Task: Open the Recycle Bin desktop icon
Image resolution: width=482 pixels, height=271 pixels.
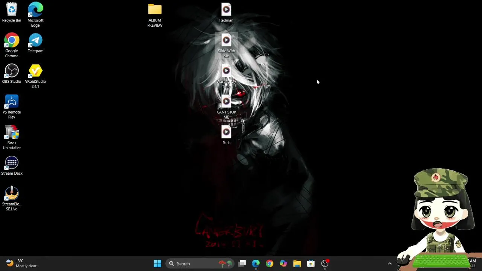Action: pos(12,13)
